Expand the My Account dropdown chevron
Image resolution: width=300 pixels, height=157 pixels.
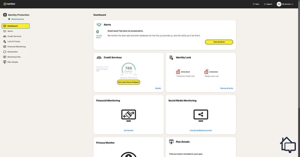[x=292, y=4]
